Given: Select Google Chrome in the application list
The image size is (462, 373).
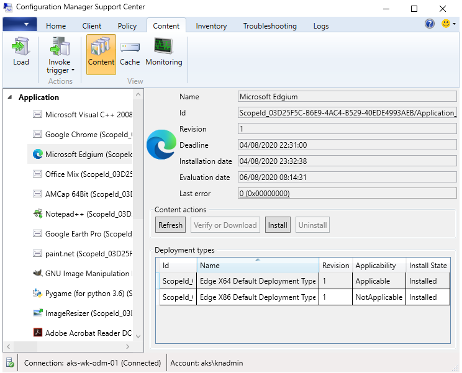Looking at the screenshot, I should point(88,135).
